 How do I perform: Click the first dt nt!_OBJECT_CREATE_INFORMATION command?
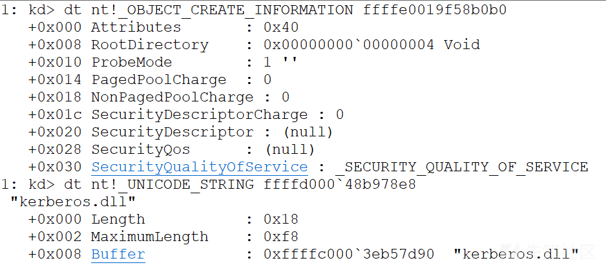coord(208,10)
